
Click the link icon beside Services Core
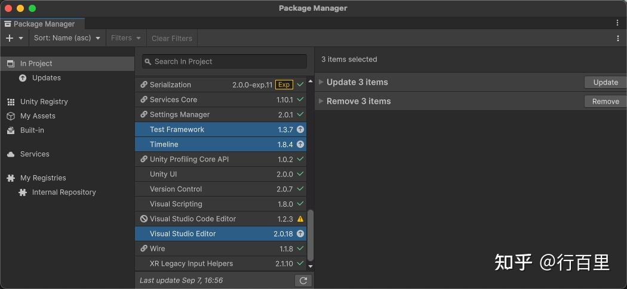pos(144,100)
